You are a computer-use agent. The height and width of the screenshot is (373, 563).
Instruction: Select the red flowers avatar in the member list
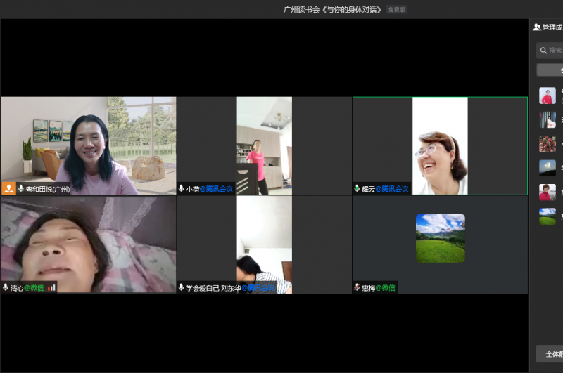(547, 144)
